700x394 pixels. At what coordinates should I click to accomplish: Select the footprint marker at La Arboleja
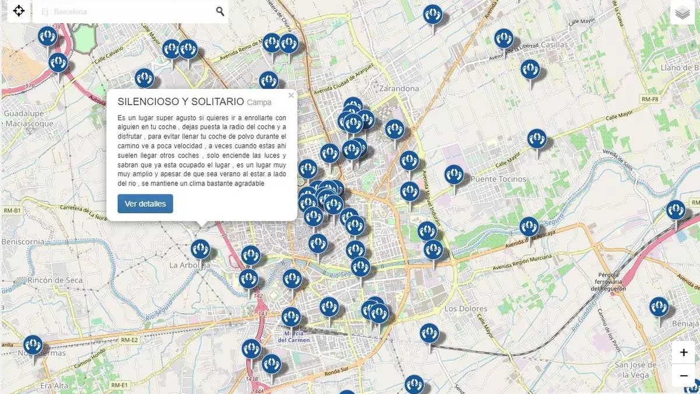pyautogui.click(x=200, y=249)
